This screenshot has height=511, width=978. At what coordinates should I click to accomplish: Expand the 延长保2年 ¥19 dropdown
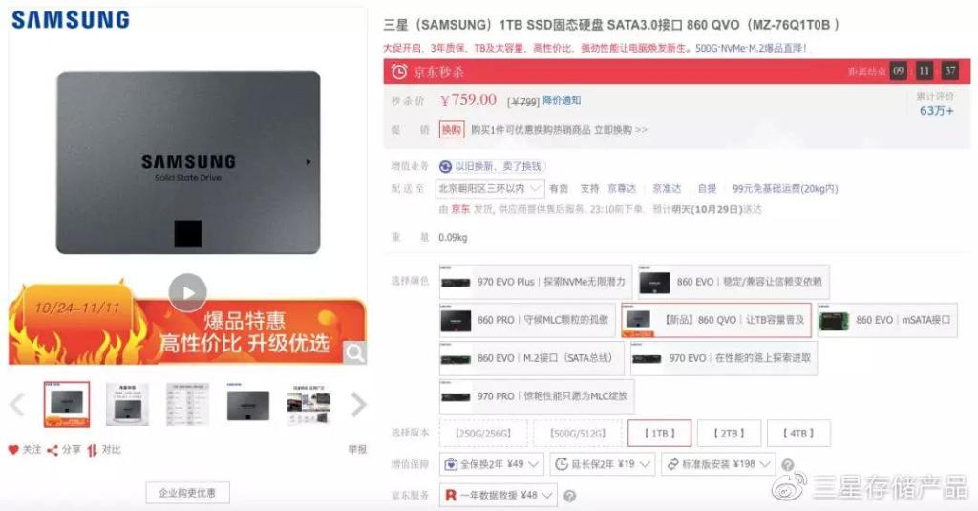(x=603, y=464)
